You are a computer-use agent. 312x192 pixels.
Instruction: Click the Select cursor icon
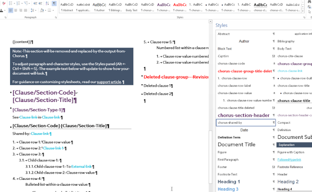pyautogui.click(x=310, y=12)
